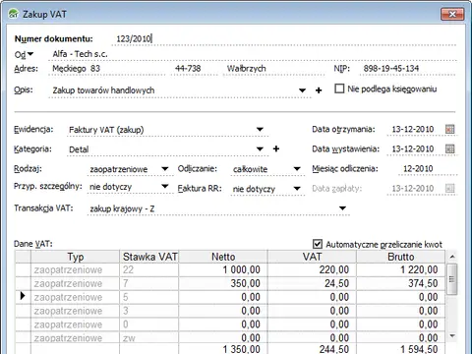The width and height of the screenshot is (472, 354).
Task: Click the Brutto column header
Action: coord(401,257)
